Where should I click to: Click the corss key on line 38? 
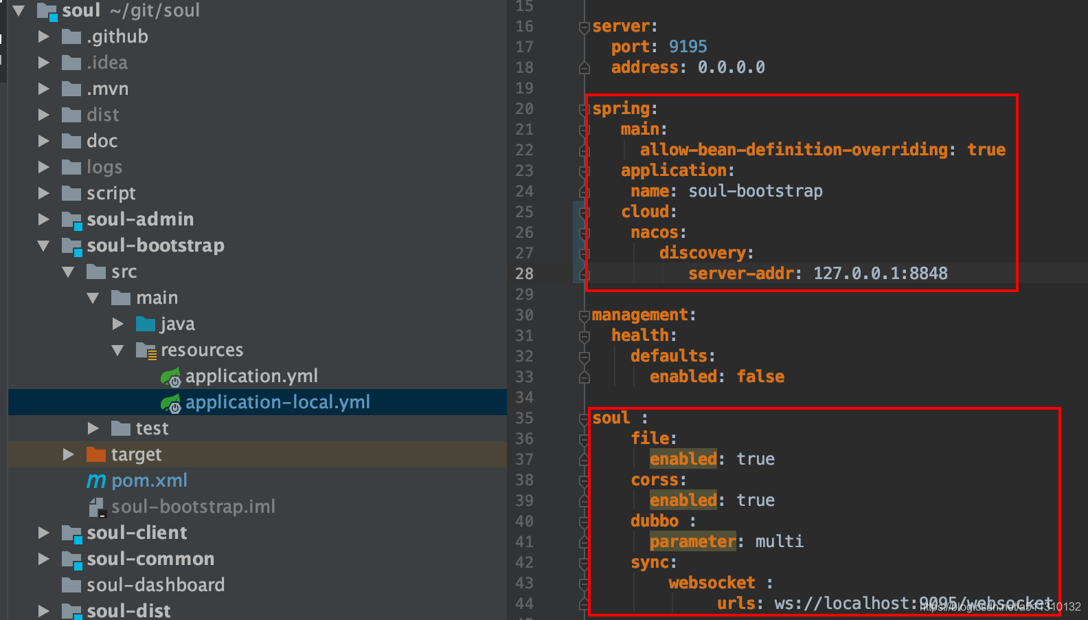[x=654, y=480]
